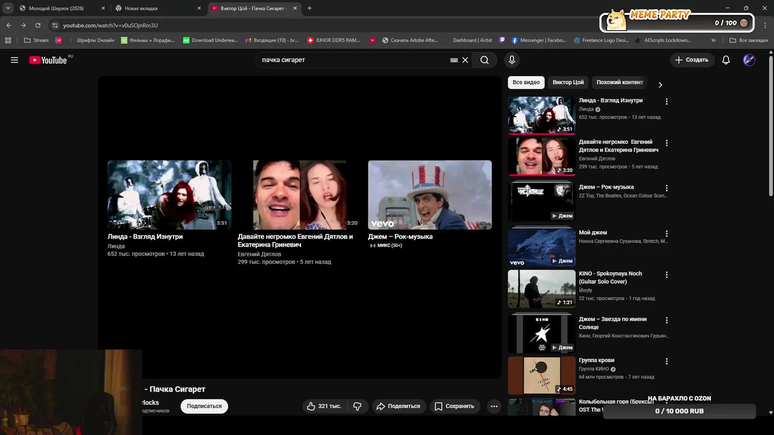774x435 pixels.
Task: Open a new browser tab
Action: point(310,8)
